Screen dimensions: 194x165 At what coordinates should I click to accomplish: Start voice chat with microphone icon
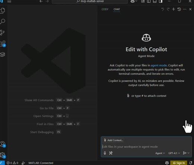pos(105,153)
